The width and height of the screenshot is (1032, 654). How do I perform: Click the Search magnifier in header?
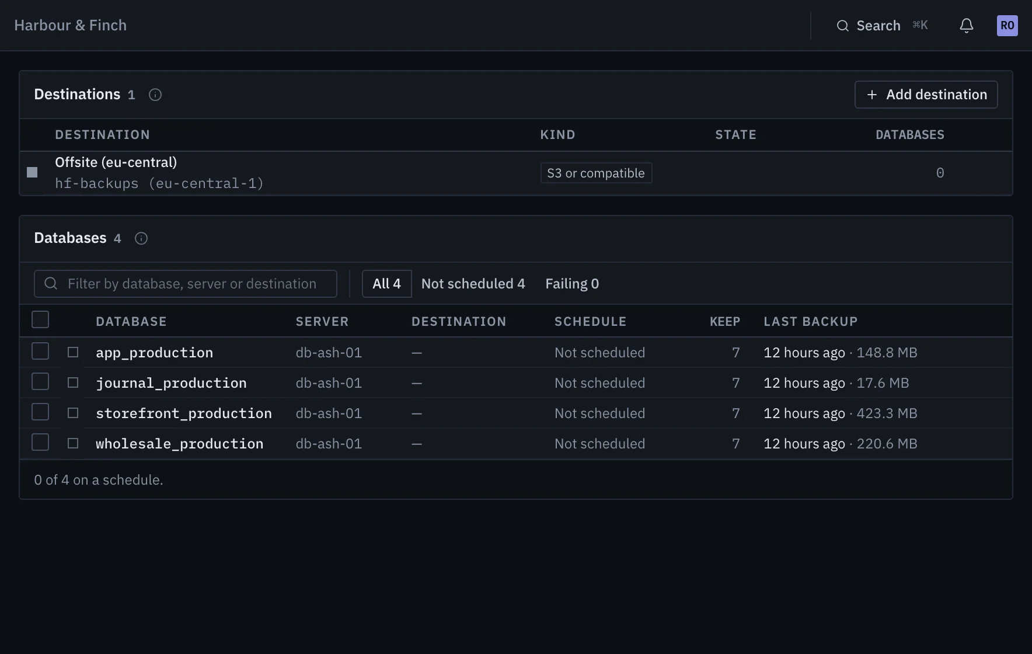tap(842, 26)
